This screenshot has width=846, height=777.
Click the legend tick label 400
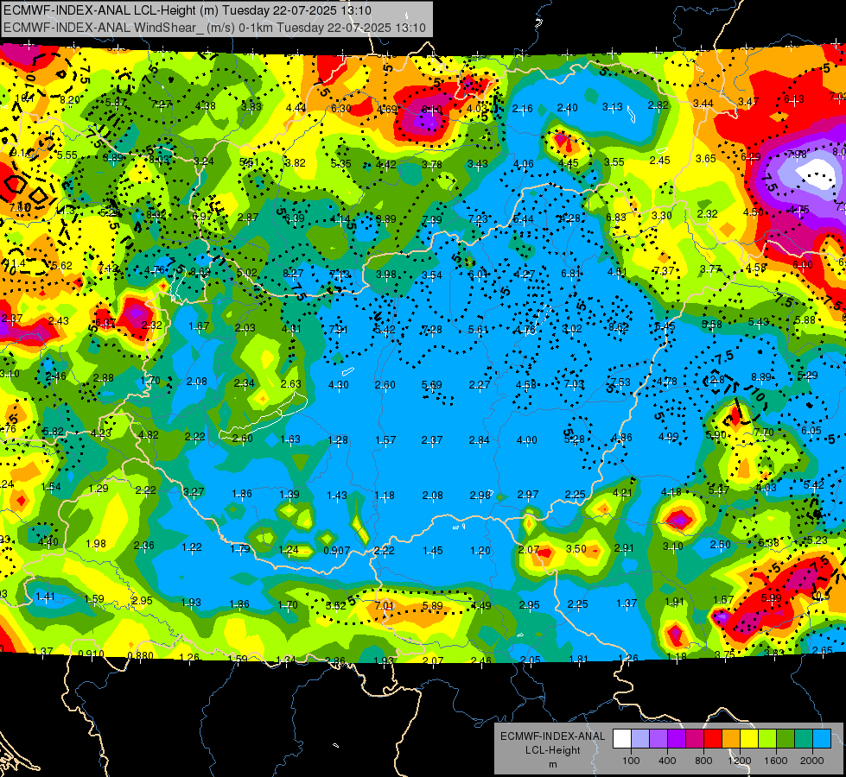pos(667,761)
